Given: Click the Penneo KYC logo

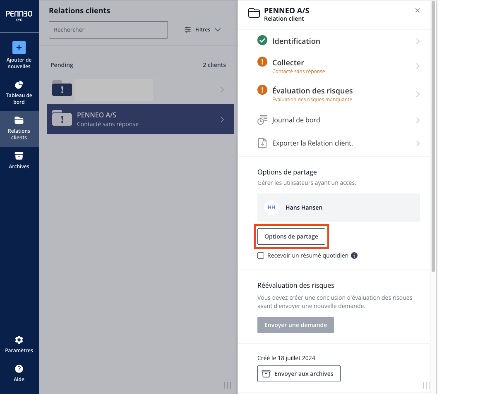Looking at the screenshot, I should click(19, 15).
